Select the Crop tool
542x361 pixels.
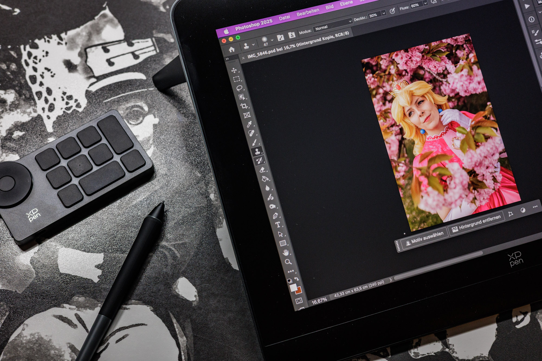point(244,106)
